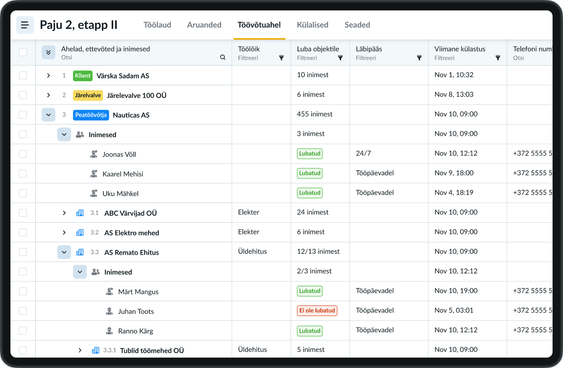This screenshot has width=563, height=368.
Task: Select the checkbox for Joonas Võll row
Action: (x=23, y=154)
